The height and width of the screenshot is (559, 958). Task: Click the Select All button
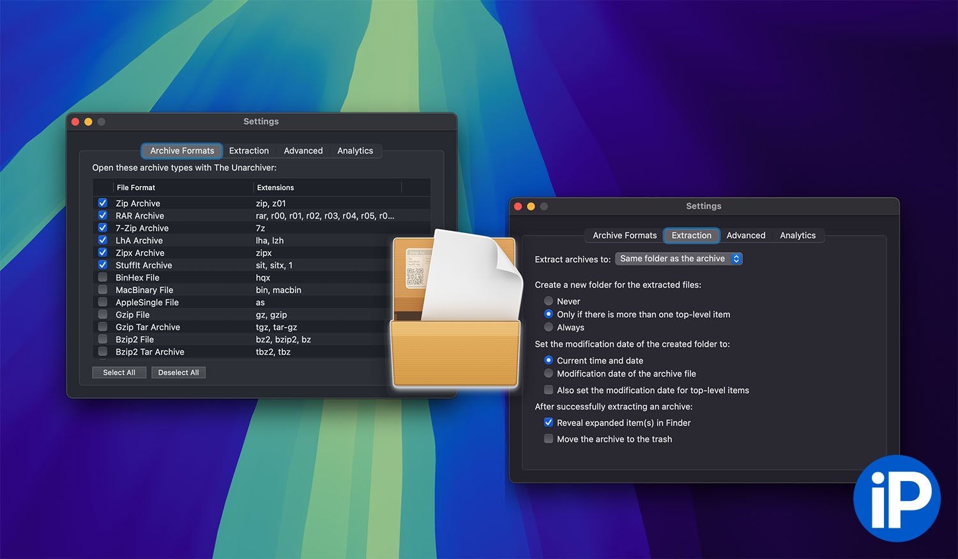coord(119,373)
